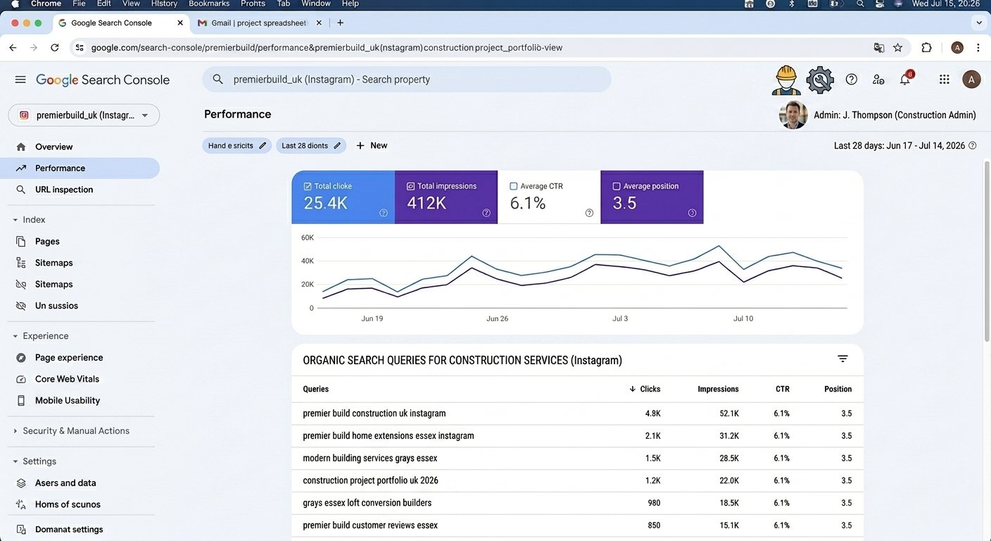Click the help icon on Average position card
The height and width of the screenshot is (541, 991).
pos(692,213)
